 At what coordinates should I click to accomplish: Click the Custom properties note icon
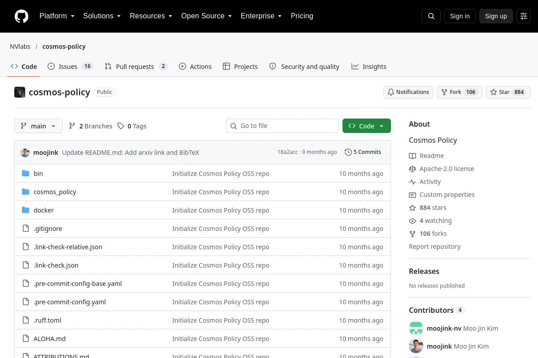point(412,195)
